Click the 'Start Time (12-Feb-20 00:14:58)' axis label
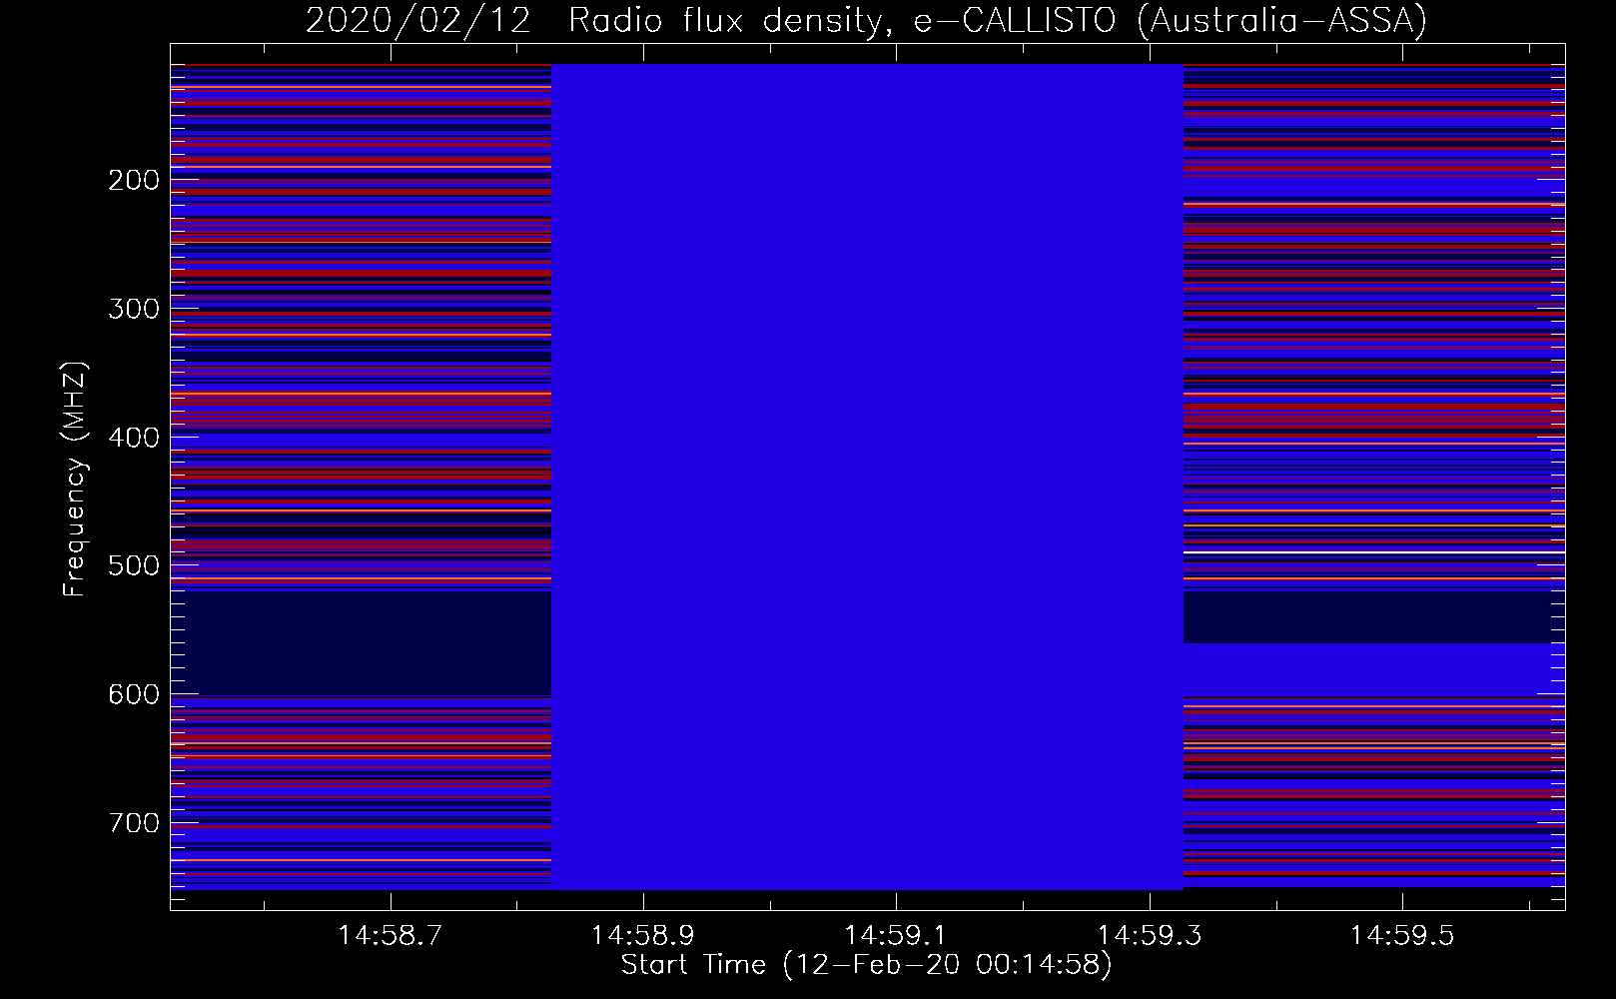 point(866,965)
